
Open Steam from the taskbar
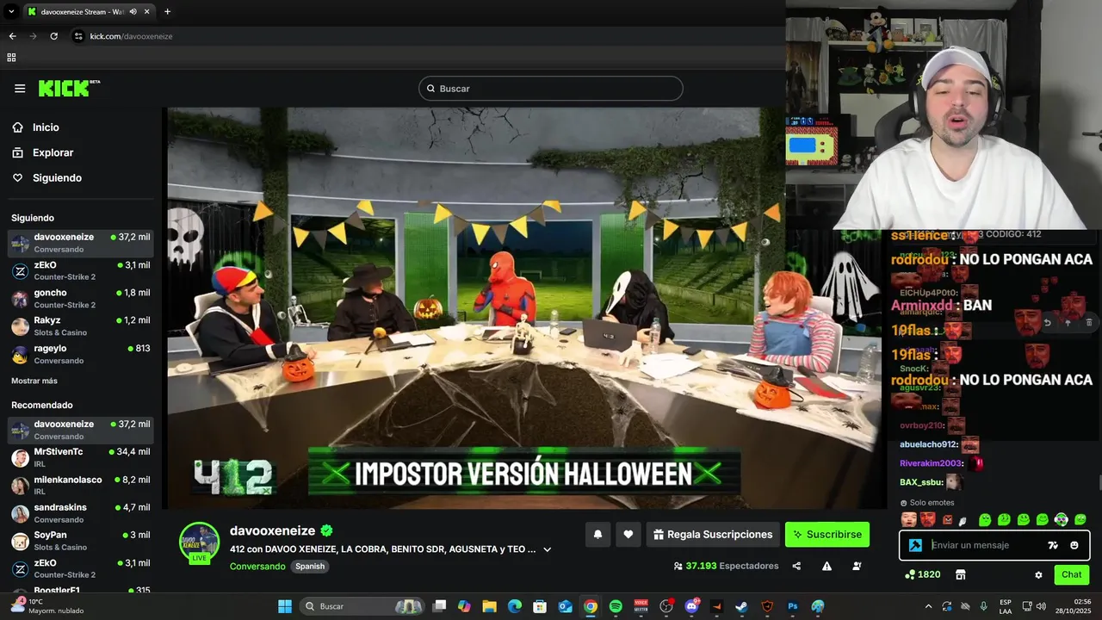[x=741, y=606]
